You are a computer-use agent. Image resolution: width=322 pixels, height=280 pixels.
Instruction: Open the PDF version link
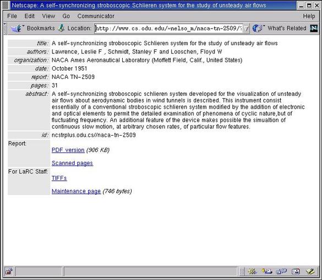pyautogui.click(x=68, y=150)
